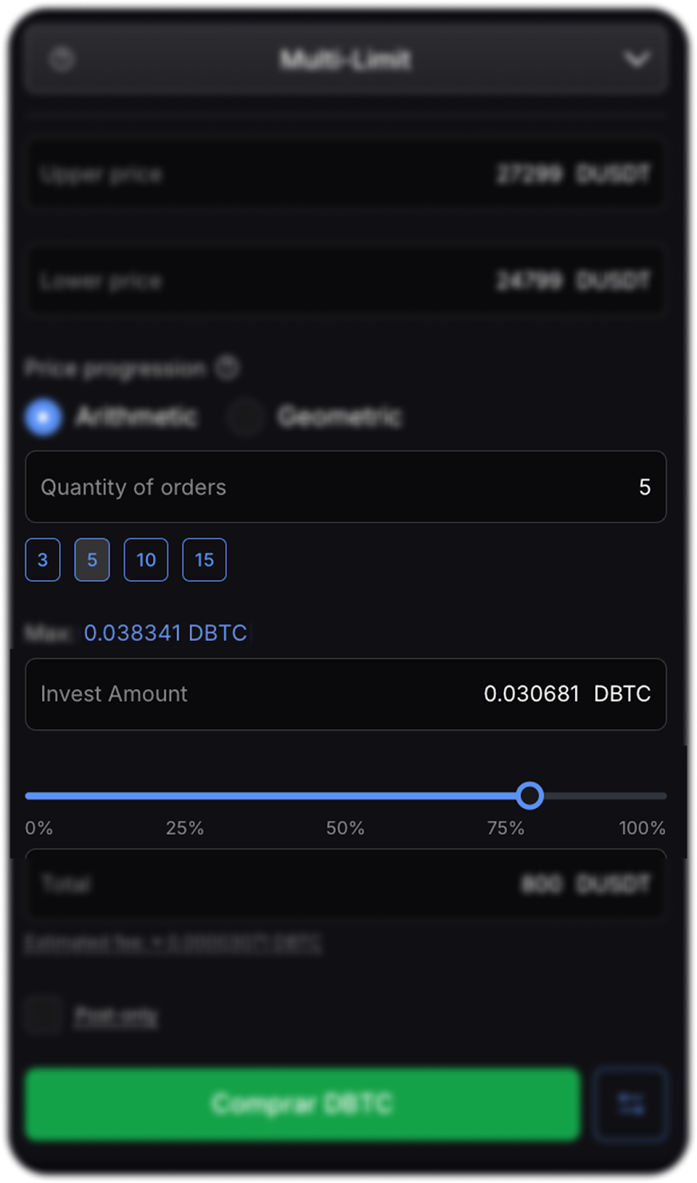Click the Invest Amount input field
697x1183 pixels.
tap(345, 694)
